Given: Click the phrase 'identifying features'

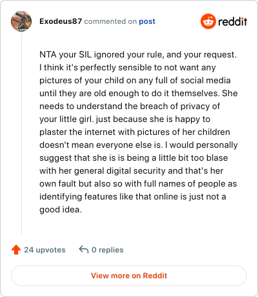Looking at the screenshot, I should click(78, 197).
